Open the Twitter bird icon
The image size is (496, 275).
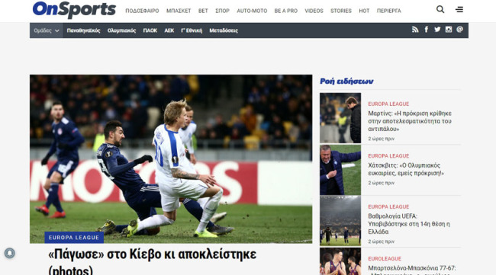(437, 30)
